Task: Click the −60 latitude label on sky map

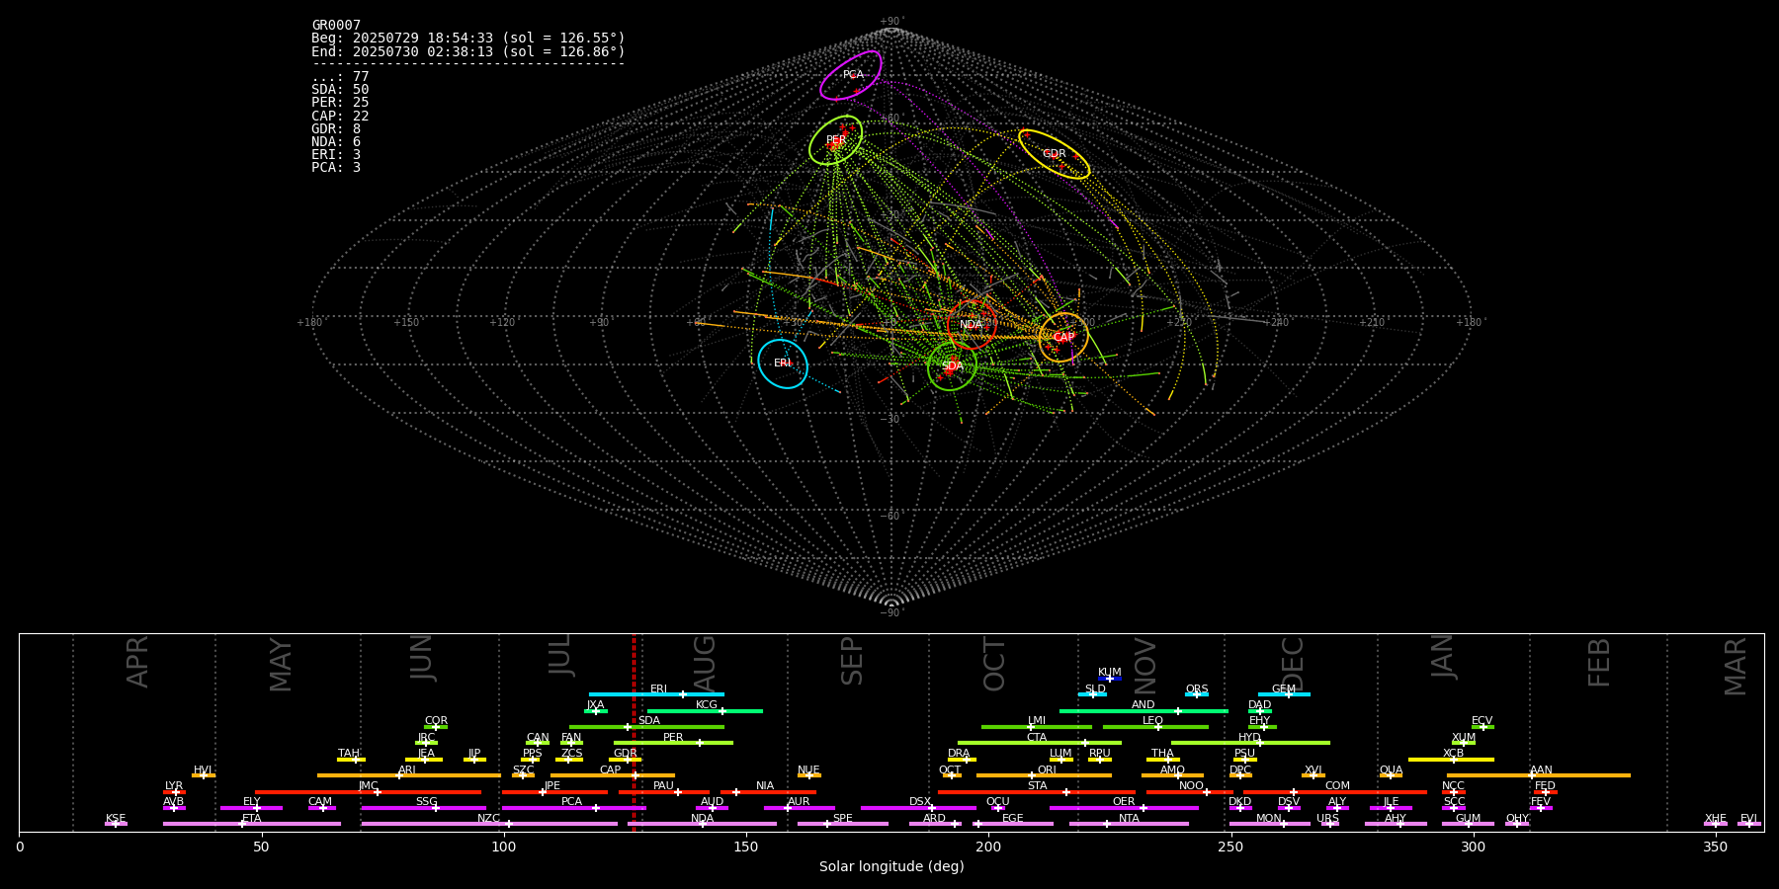Action: pos(891,517)
